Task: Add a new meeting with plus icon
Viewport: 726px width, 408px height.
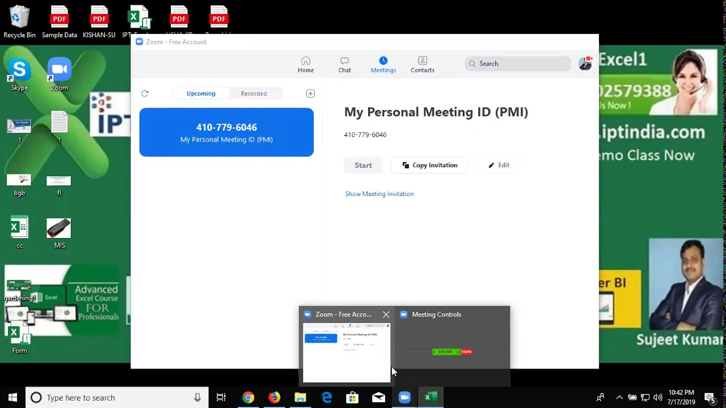Action: 310,93
